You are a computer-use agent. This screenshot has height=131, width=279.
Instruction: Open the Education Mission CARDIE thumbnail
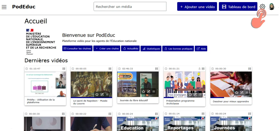(138, 124)
